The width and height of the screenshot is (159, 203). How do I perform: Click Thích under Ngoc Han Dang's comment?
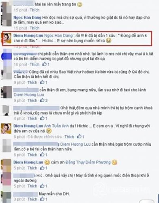point(35,28)
